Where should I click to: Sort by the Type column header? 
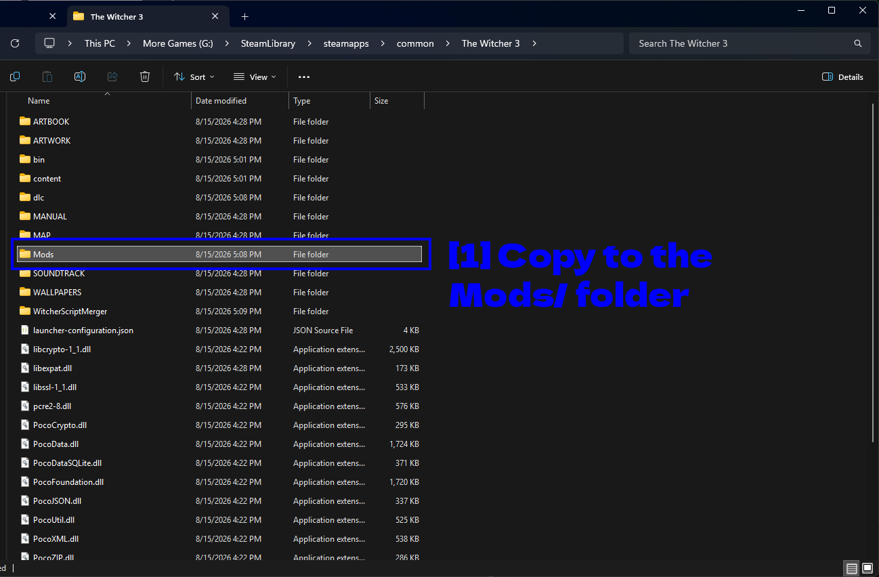(328, 101)
